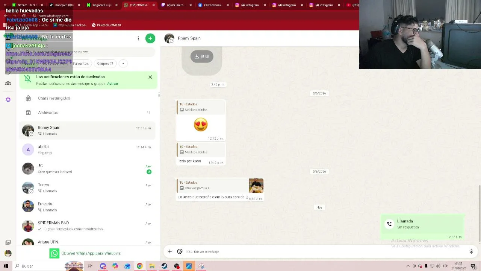Open Meta AI icon in left sidebar
481x271 pixels.
click(8, 100)
